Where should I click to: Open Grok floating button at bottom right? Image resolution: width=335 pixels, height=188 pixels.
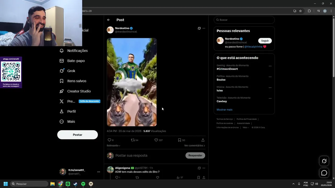click(x=324, y=161)
